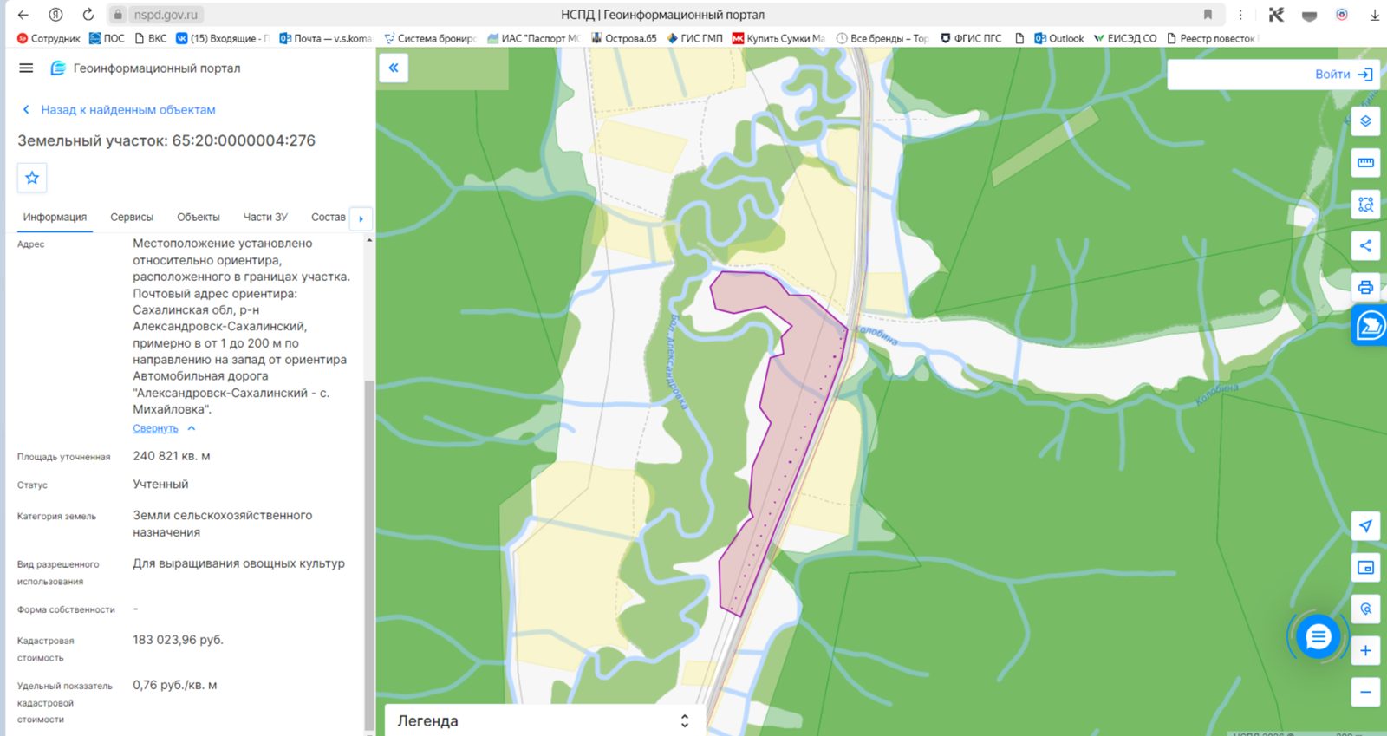Click the Войти login button
Image resolution: width=1387 pixels, height=736 pixels.
(1343, 75)
